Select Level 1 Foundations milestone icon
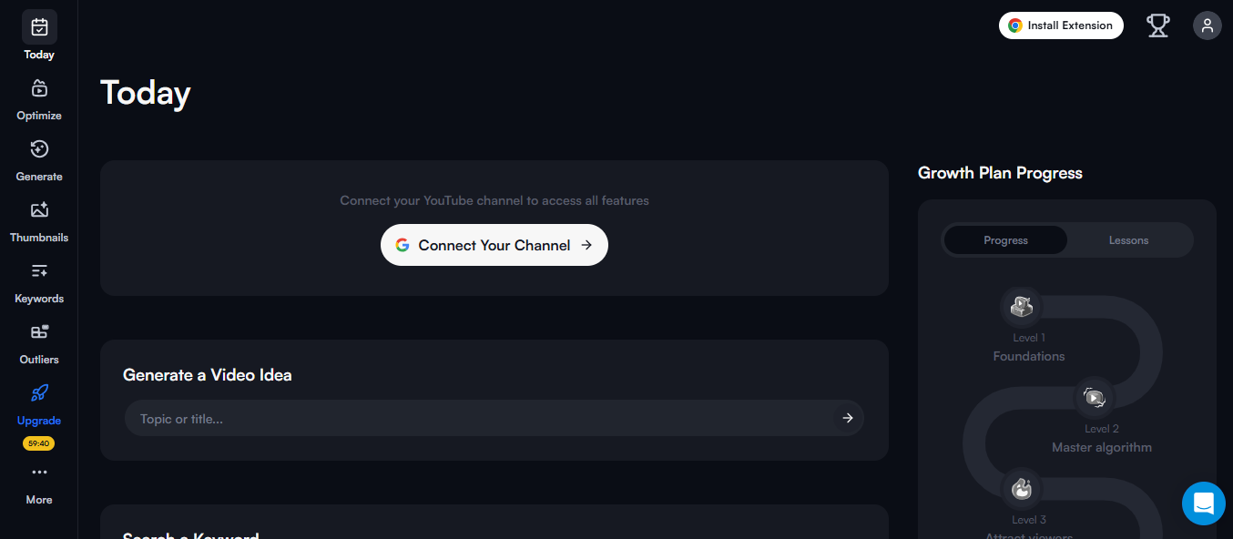The width and height of the screenshot is (1233, 539). [x=1022, y=307]
